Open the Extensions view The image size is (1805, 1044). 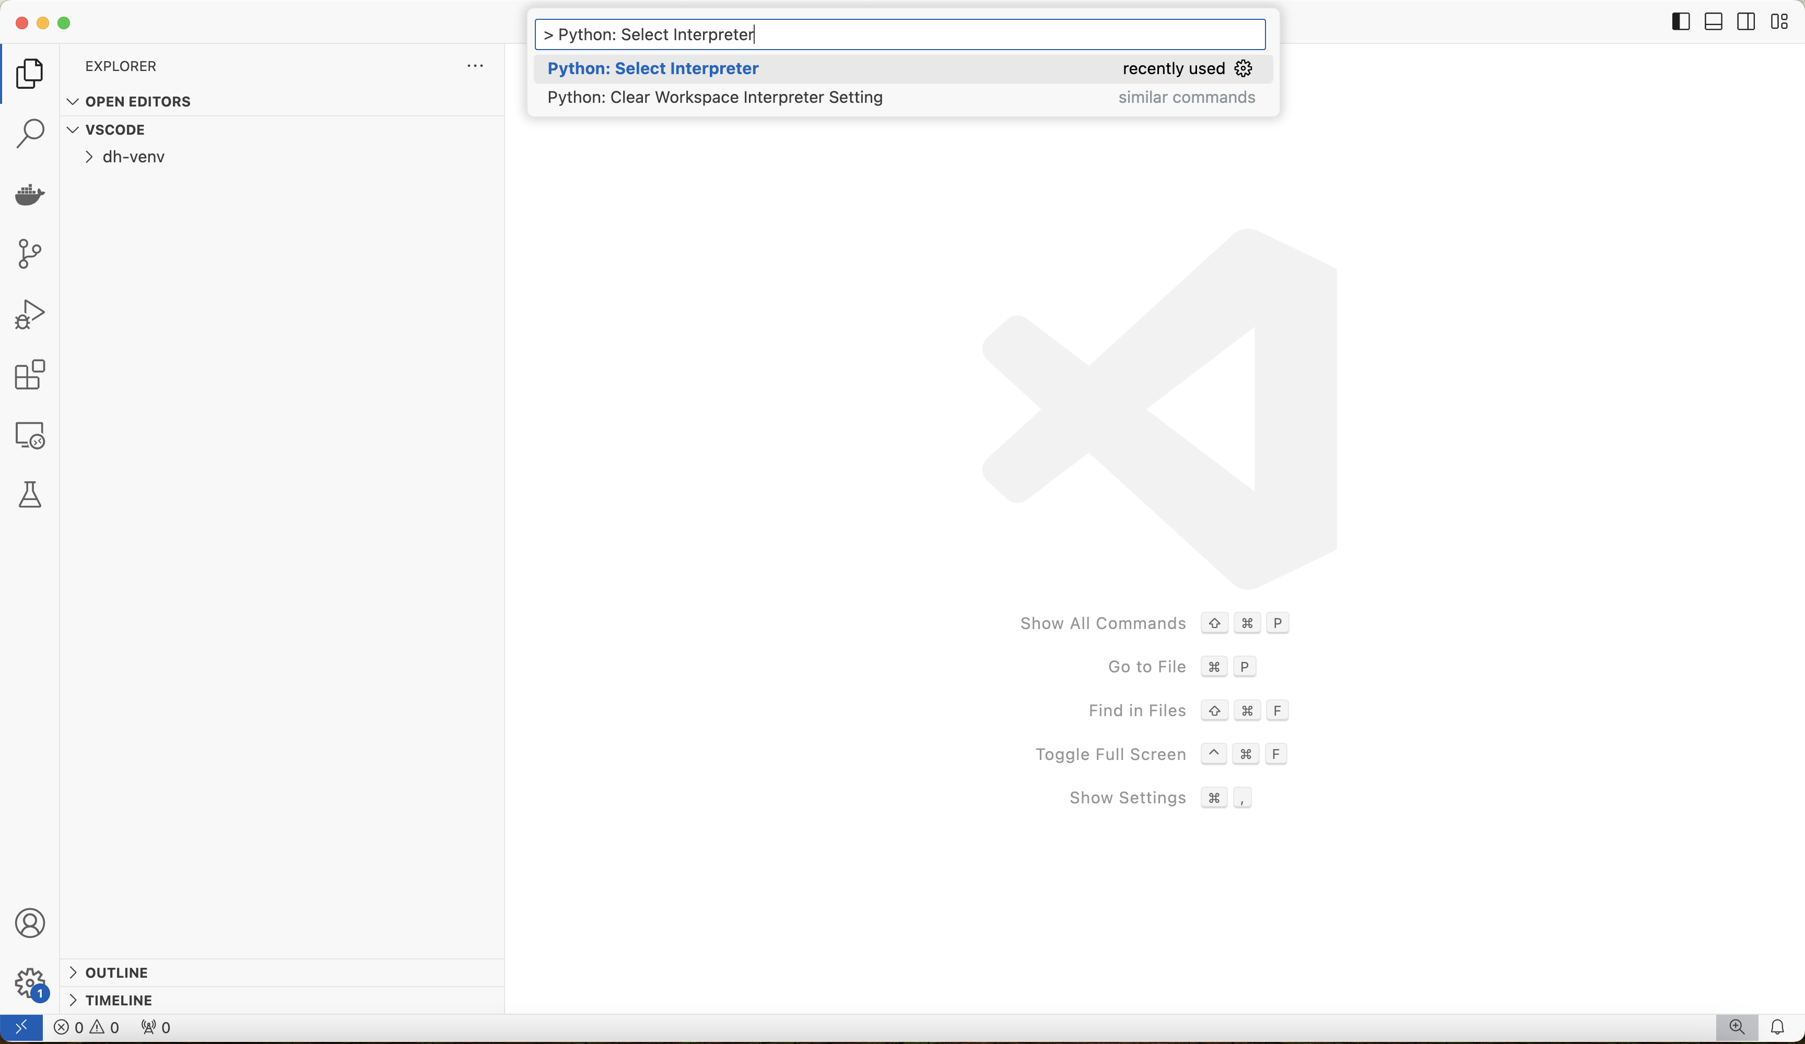[29, 374]
